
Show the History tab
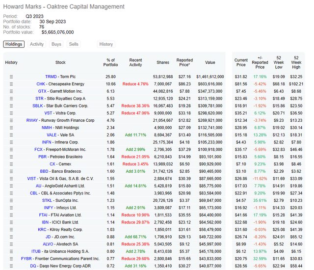point(106,44)
